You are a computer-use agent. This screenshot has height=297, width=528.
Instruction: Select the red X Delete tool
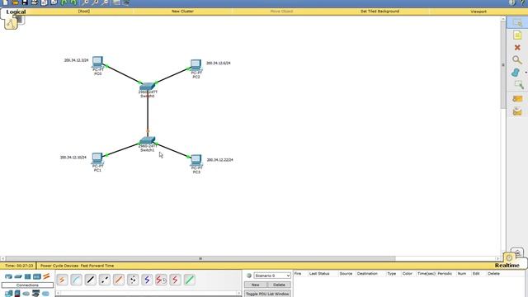point(517,48)
